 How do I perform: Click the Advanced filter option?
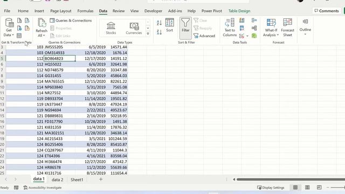204,36
